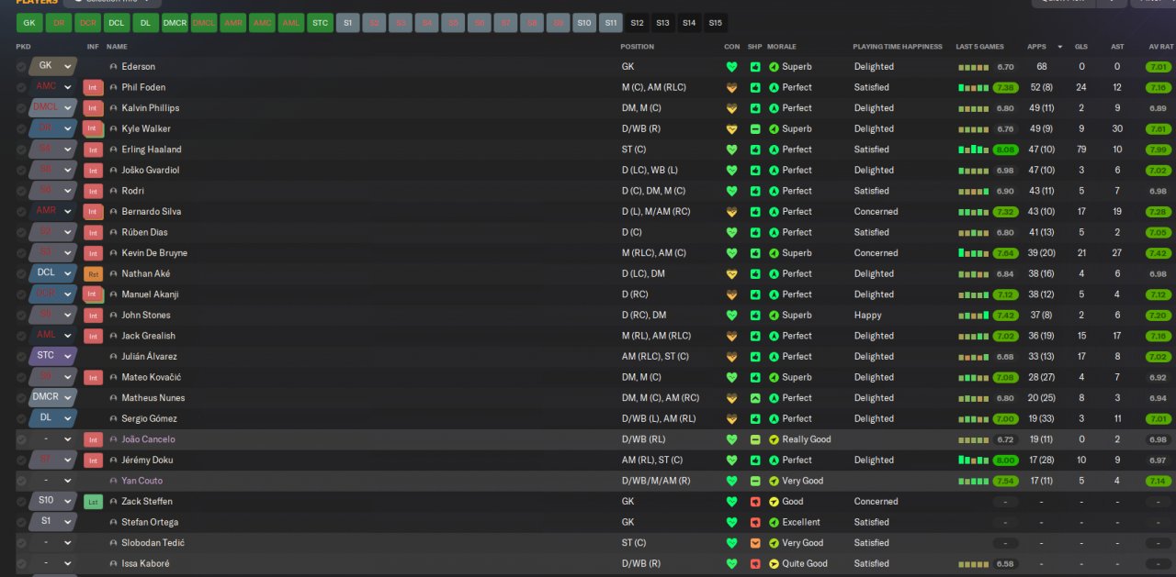The height and width of the screenshot is (577, 1176).
Task: Click the morale icon beside Ederson's Superb
Action: [x=774, y=67]
